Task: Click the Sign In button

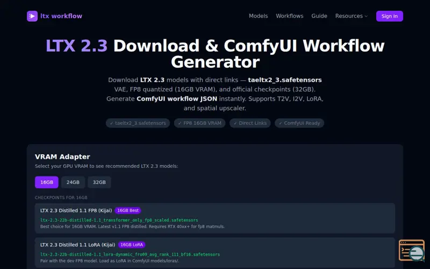Action: pos(389,16)
